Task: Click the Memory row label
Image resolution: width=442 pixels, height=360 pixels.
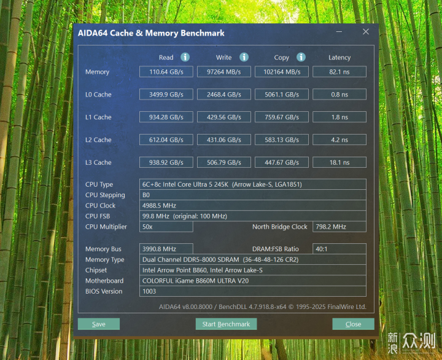Action: pos(97,72)
